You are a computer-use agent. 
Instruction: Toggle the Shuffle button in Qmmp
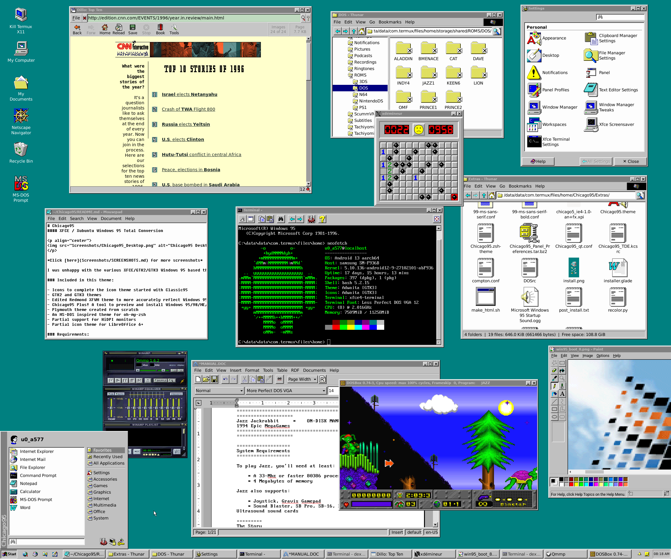tap(160, 381)
